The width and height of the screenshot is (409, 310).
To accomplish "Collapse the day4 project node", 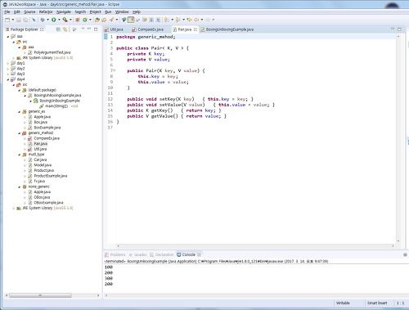I will tap(8, 79).
